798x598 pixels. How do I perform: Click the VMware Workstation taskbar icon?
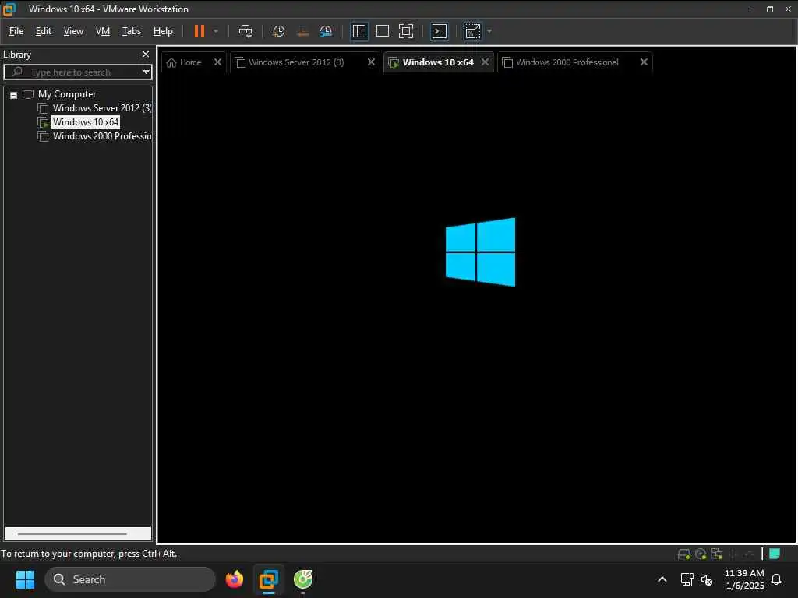click(269, 579)
